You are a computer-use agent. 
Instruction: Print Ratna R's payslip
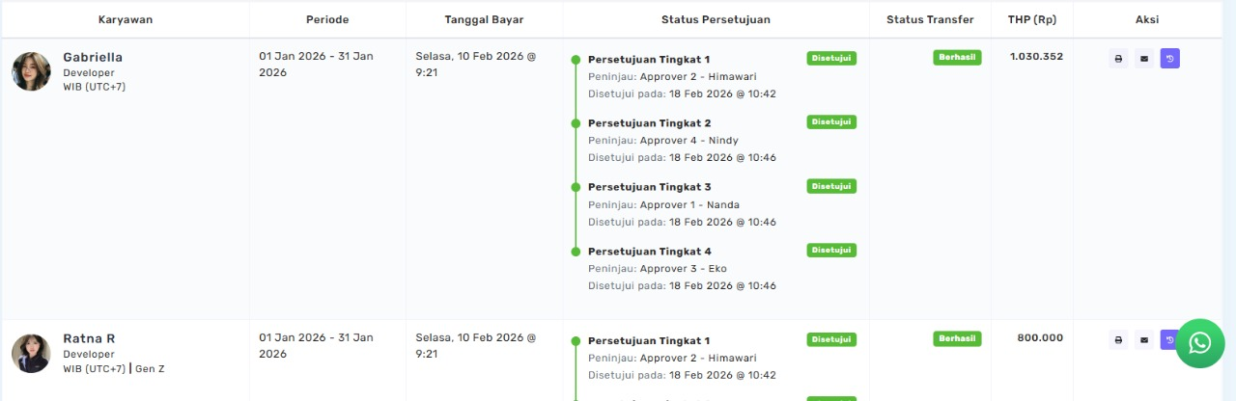click(x=1118, y=340)
